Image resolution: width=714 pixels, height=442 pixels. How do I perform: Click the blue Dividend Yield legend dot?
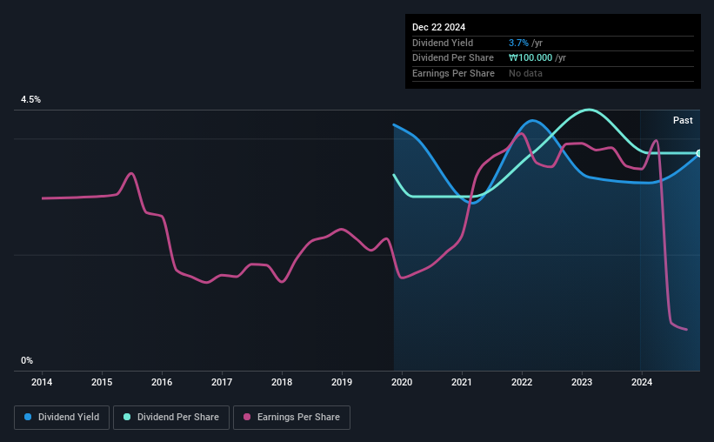pyautogui.click(x=28, y=417)
